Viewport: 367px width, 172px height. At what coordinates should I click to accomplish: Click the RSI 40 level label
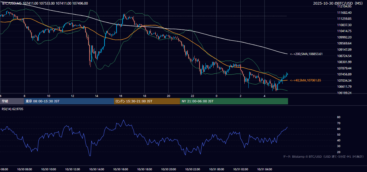pyautogui.click(x=339, y=140)
